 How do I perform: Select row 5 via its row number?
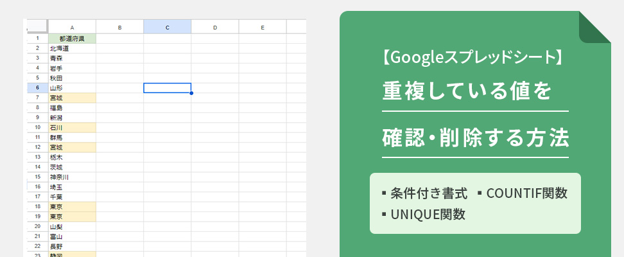coord(37,78)
